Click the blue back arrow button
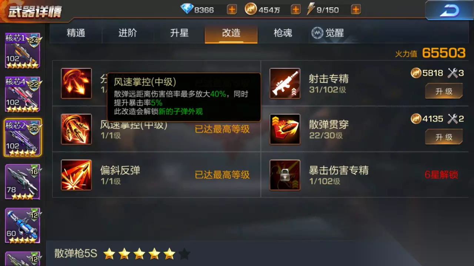 tap(449, 10)
